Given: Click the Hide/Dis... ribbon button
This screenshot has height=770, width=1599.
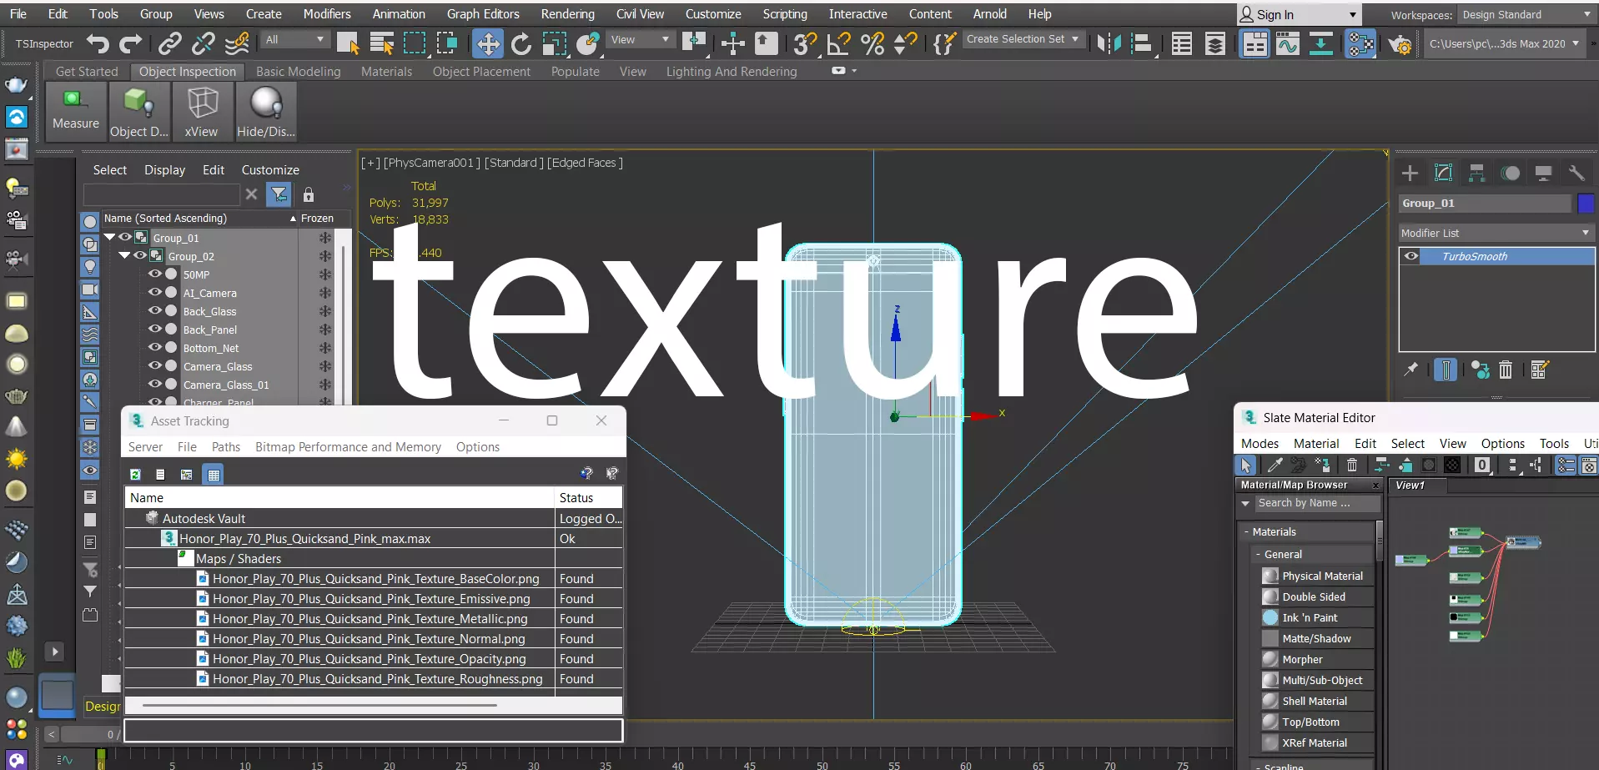Looking at the screenshot, I should (266, 111).
